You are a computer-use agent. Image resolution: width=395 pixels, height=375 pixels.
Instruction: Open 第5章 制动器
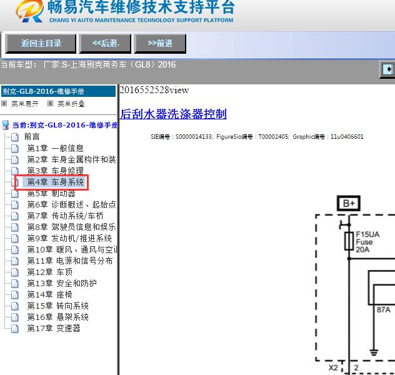tap(51, 193)
